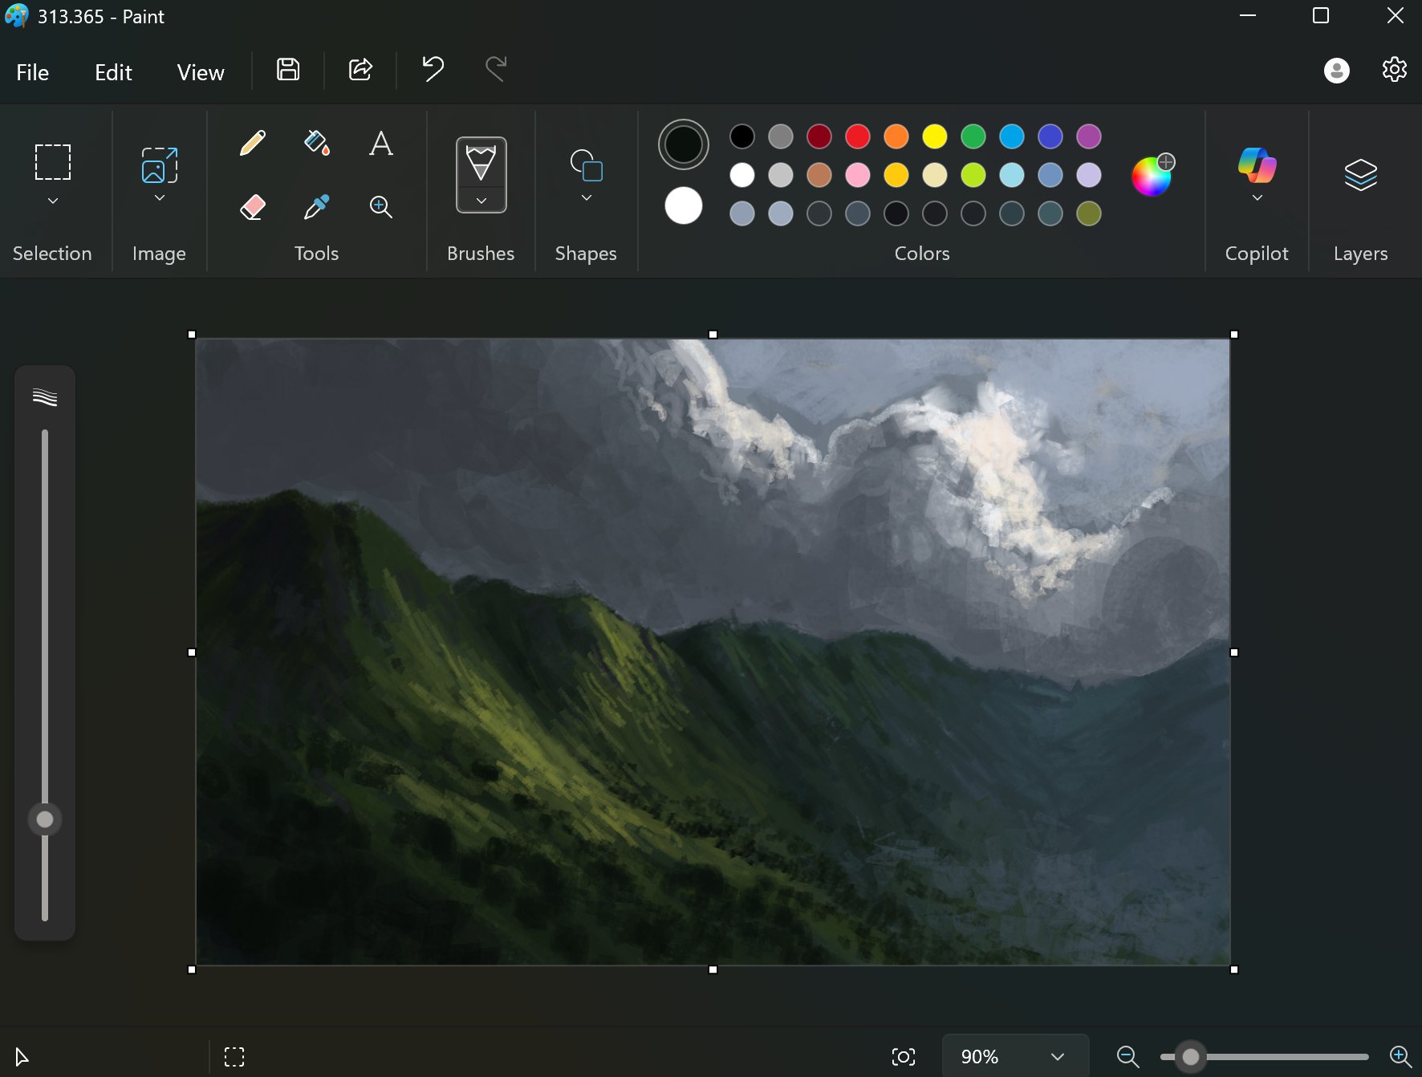Select the black Color 1 swatch
This screenshot has width=1422, height=1077.
[684, 144]
